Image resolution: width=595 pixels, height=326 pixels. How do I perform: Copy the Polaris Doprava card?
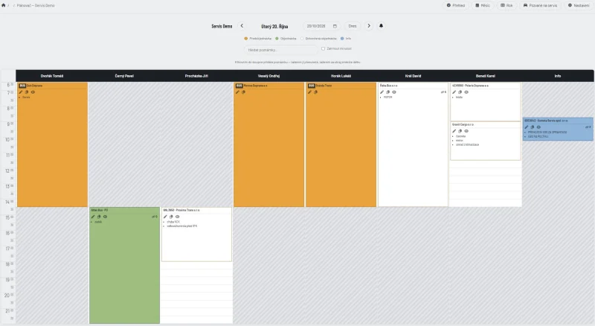pyautogui.click(x=460, y=92)
